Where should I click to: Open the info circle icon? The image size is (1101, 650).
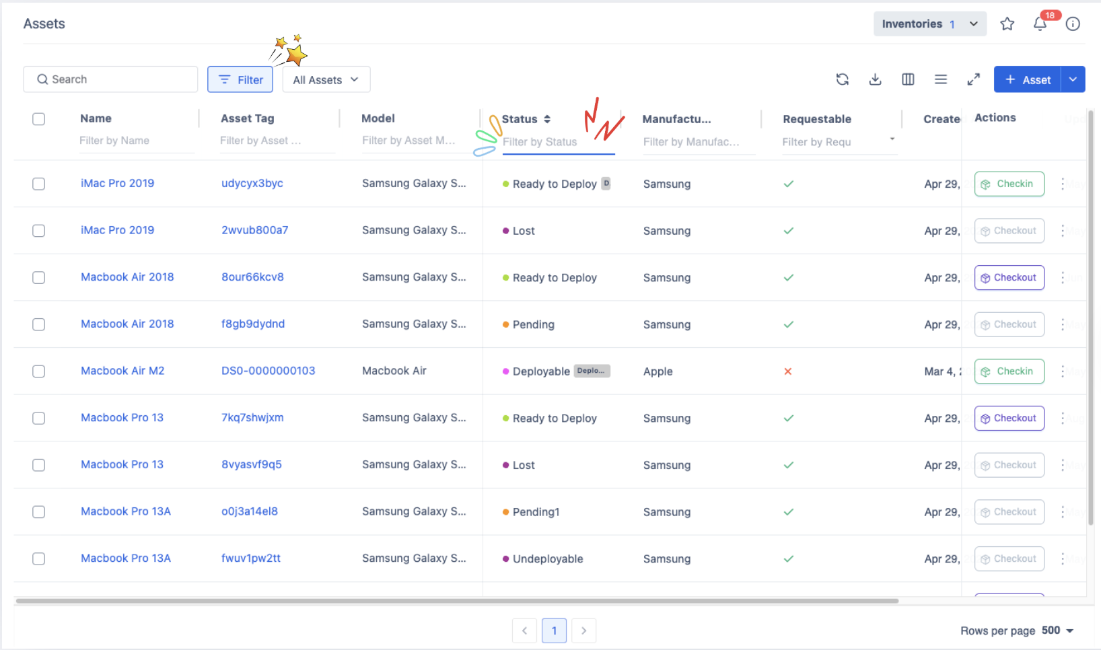1073,24
